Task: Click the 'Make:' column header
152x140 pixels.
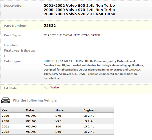Action: click(30, 110)
